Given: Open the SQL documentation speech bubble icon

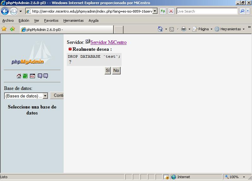Looking at the screenshot, I should coord(46,76).
